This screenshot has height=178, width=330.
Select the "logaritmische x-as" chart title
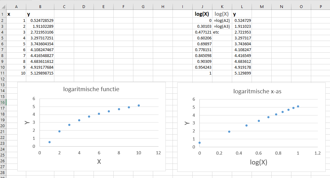252,91
